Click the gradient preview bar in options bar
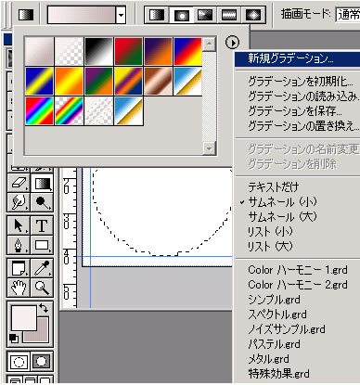The image size is (360, 385). click(82, 15)
